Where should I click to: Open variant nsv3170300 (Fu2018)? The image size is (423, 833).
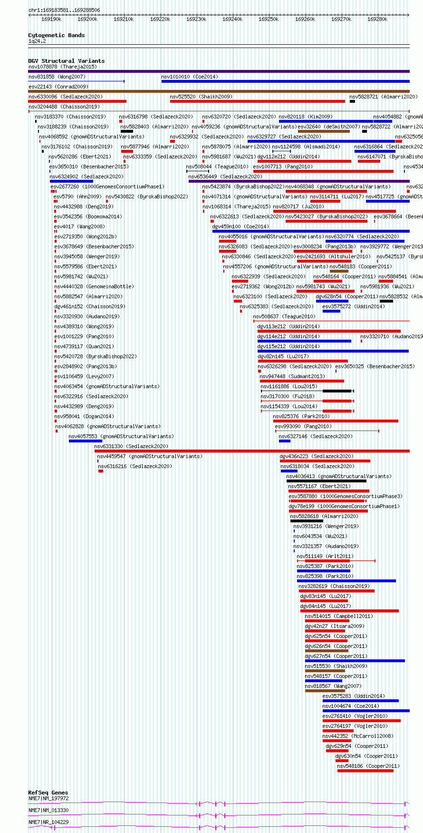pos(288,396)
